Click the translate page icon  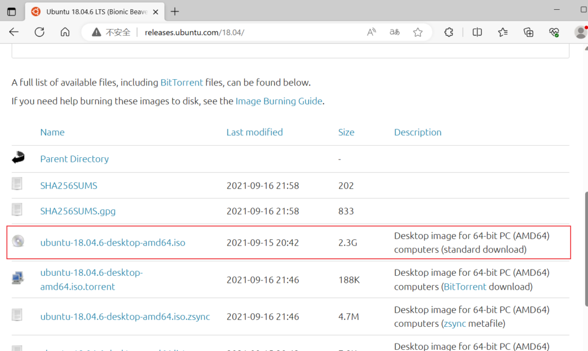click(394, 32)
